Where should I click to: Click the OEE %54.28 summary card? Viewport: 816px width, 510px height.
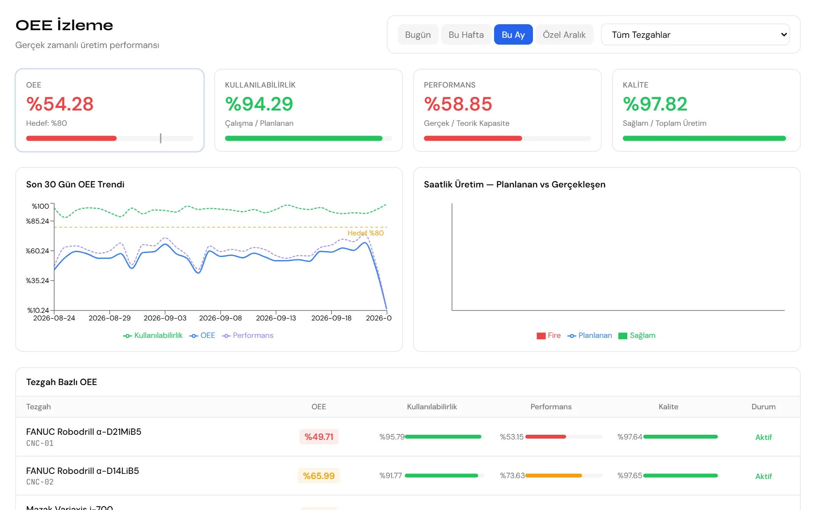click(110, 110)
